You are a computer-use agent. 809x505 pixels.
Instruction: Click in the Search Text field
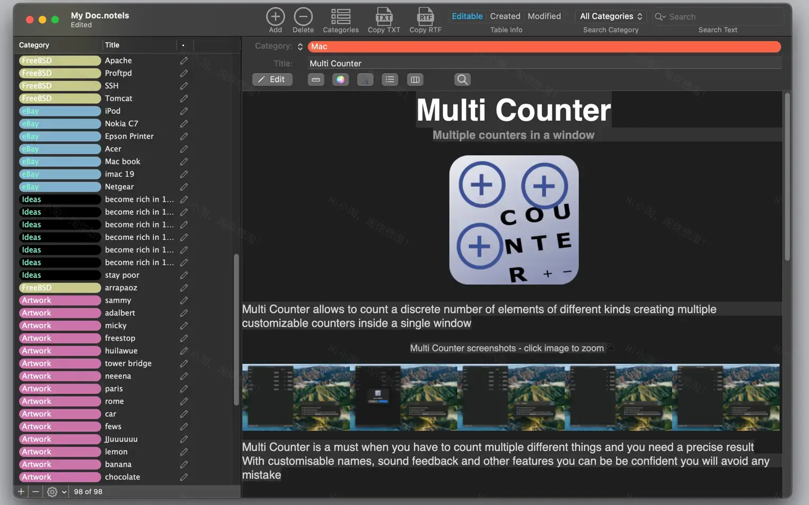(x=718, y=16)
